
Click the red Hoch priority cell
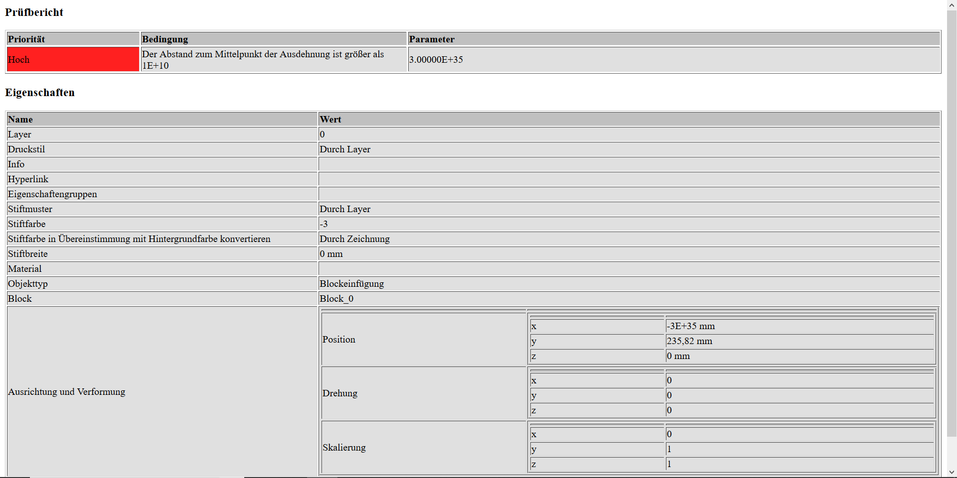tap(73, 59)
